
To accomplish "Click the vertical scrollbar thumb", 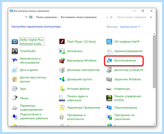I will [x=154, y=62].
